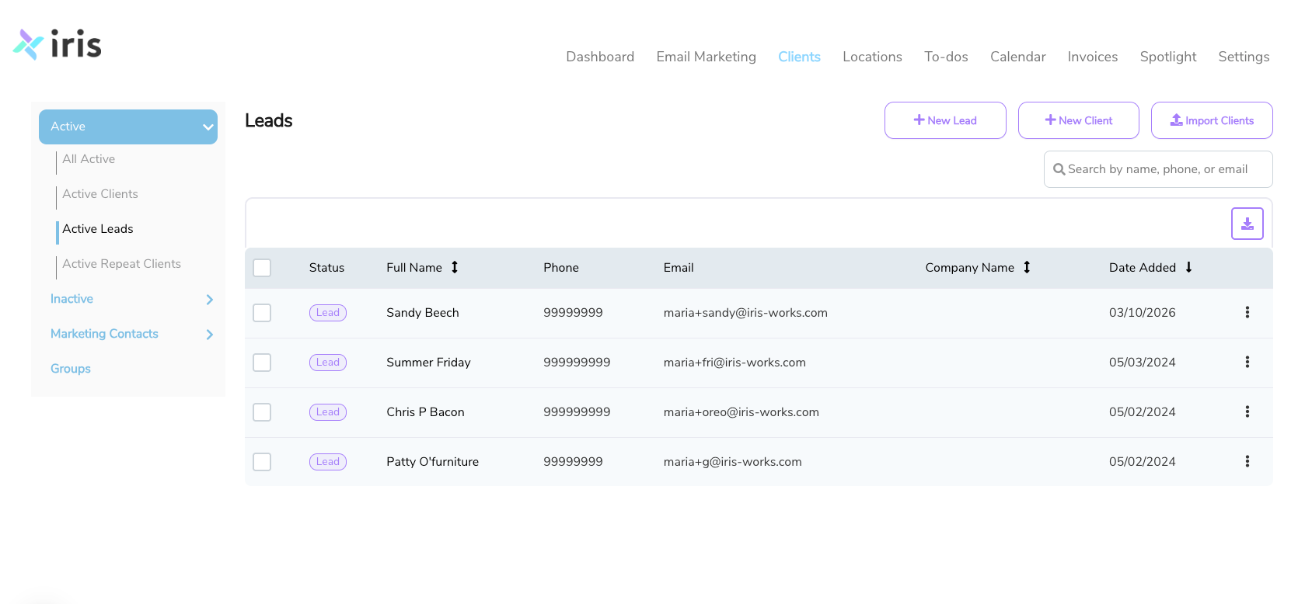Open Inactive clients link
This screenshot has width=1305, height=604.
click(x=72, y=299)
